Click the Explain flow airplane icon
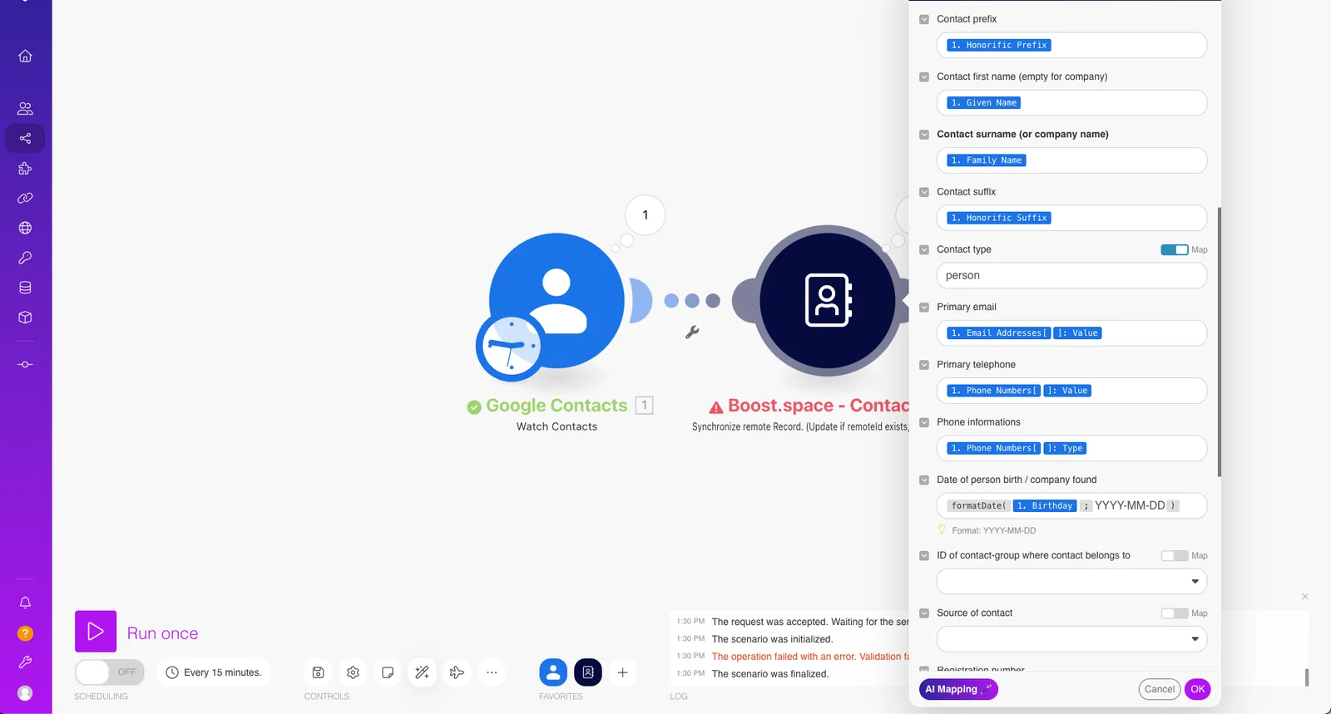 point(457,672)
